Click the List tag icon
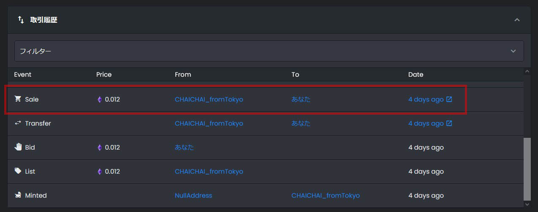This screenshot has height=212, width=538. (18, 171)
